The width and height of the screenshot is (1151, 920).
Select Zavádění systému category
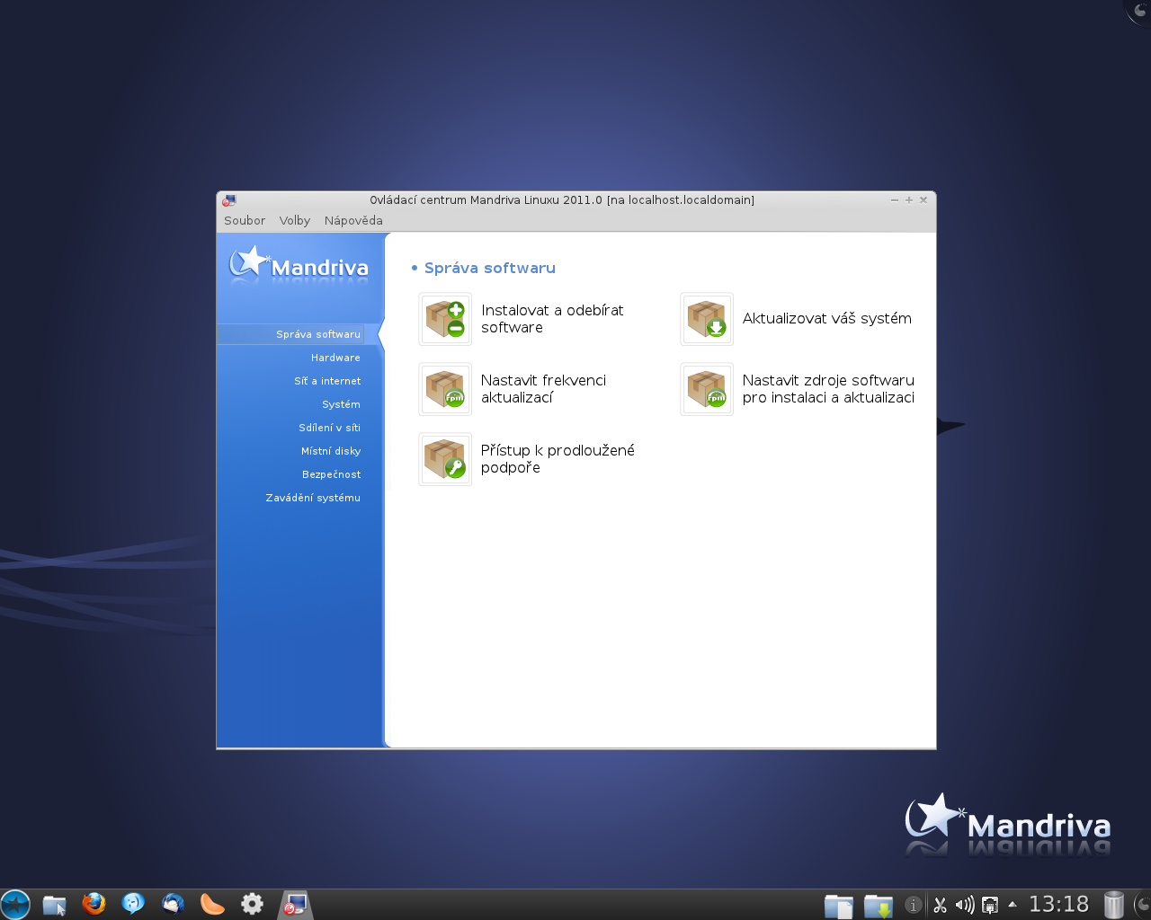click(313, 498)
